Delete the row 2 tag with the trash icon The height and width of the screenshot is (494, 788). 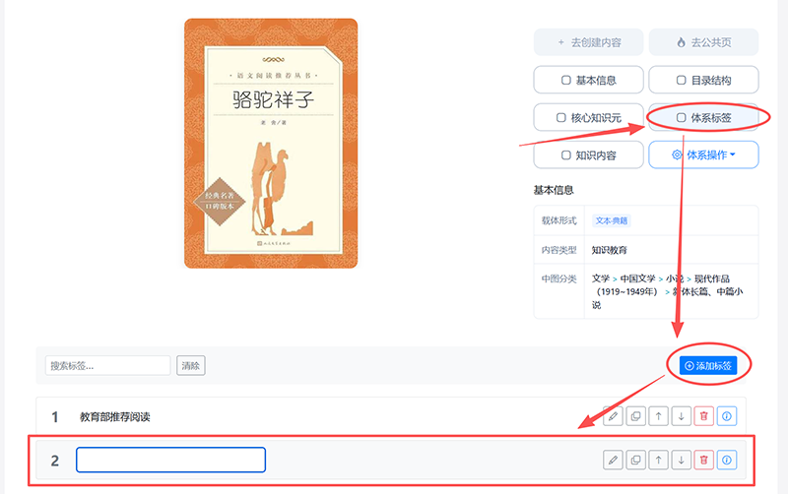coord(703,460)
